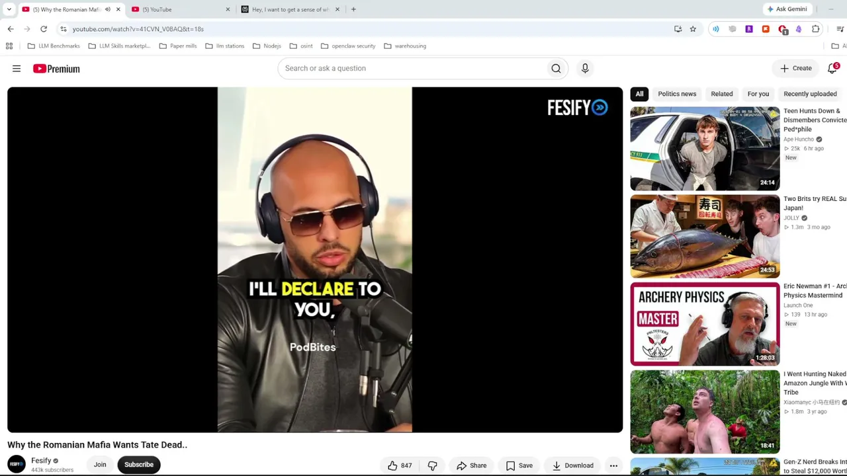Open more actions for the video
847x476 pixels.
click(613, 465)
